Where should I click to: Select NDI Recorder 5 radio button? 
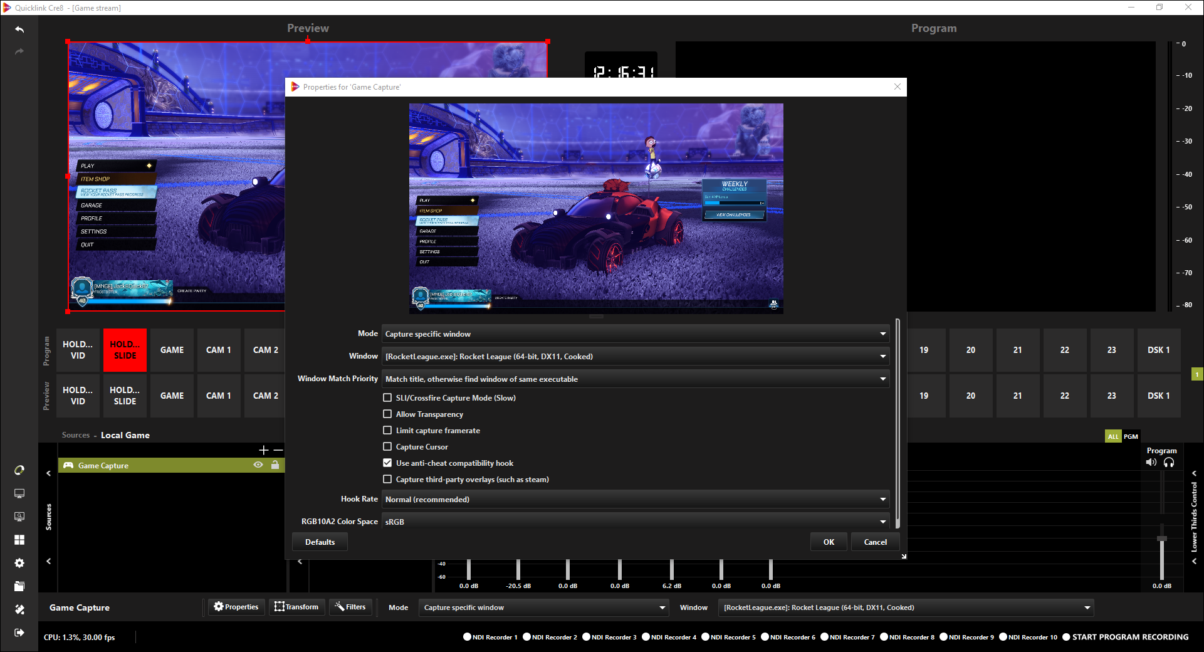click(705, 637)
